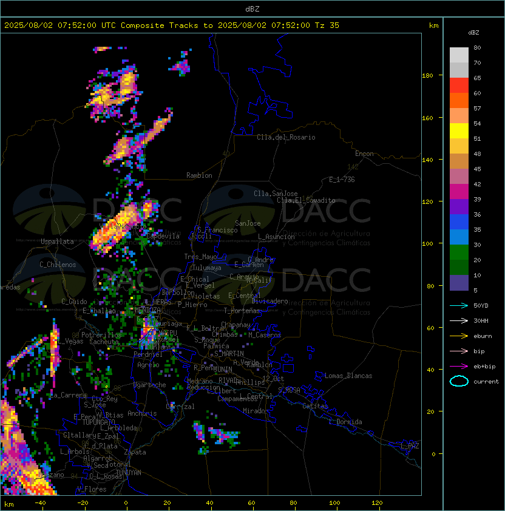Click the 'Cacheuta' map label
This screenshot has width=505, height=511.
(x=104, y=342)
